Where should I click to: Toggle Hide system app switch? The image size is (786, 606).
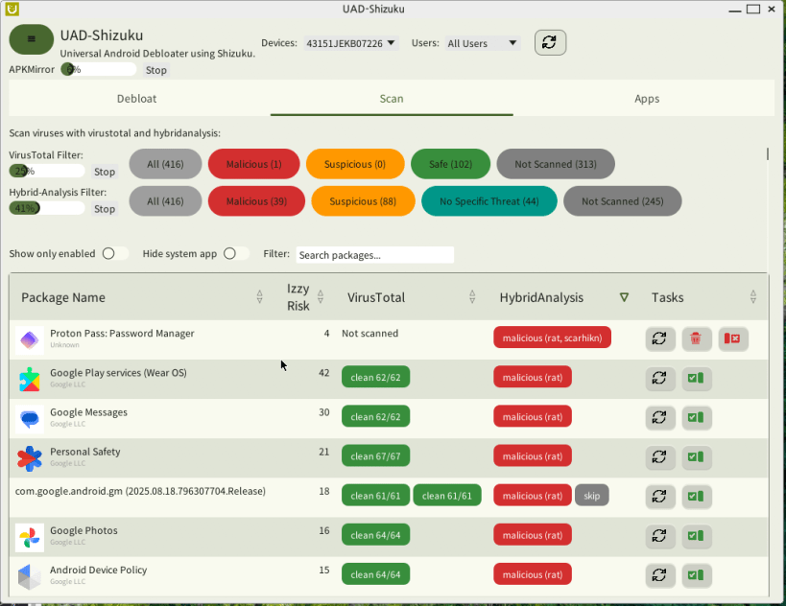pyautogui.click(x=236, y=253)
